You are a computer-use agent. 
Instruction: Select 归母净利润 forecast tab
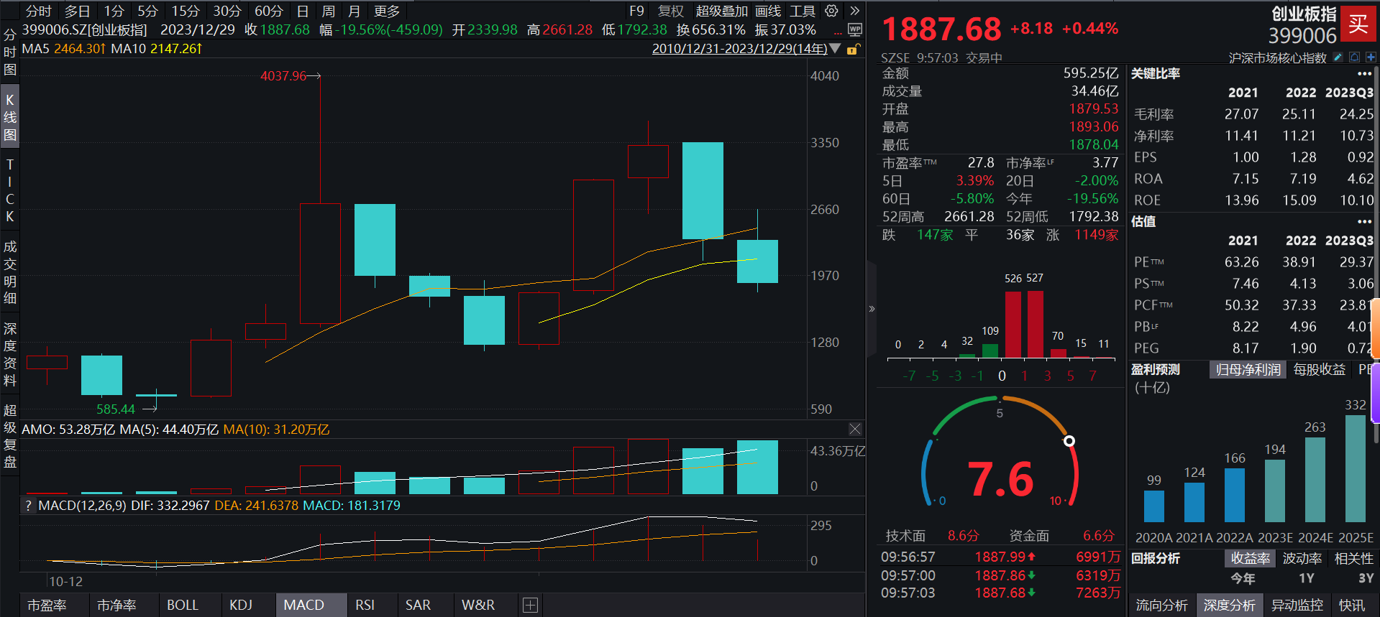[x=1248, y=370]
